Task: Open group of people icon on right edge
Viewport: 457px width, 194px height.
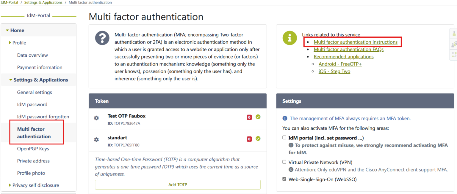Action: (454, 44)
